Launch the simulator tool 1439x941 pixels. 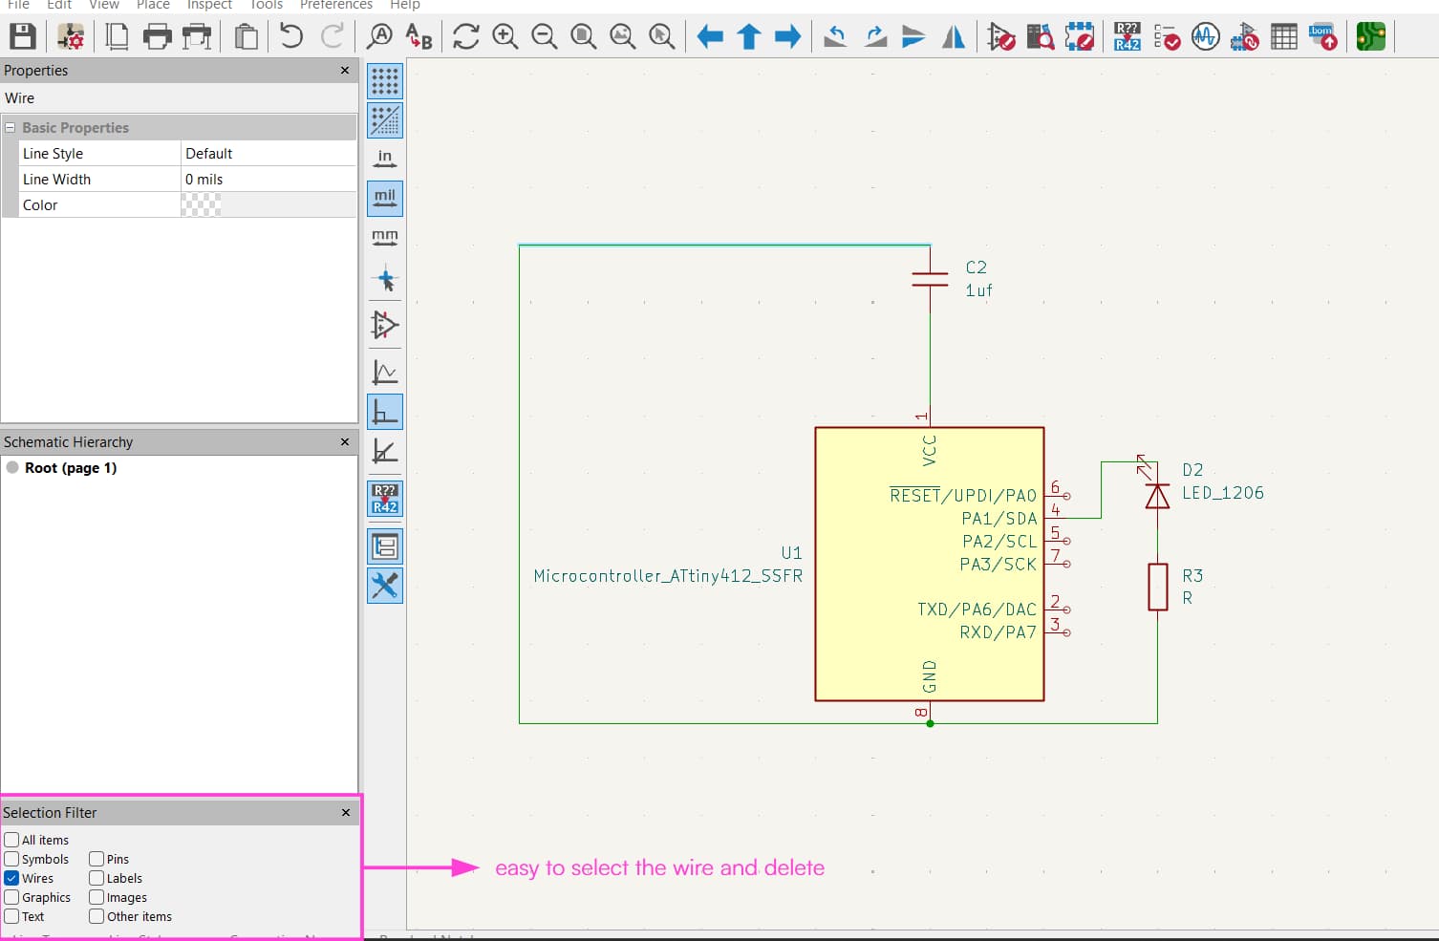[x=1205, y=37]
